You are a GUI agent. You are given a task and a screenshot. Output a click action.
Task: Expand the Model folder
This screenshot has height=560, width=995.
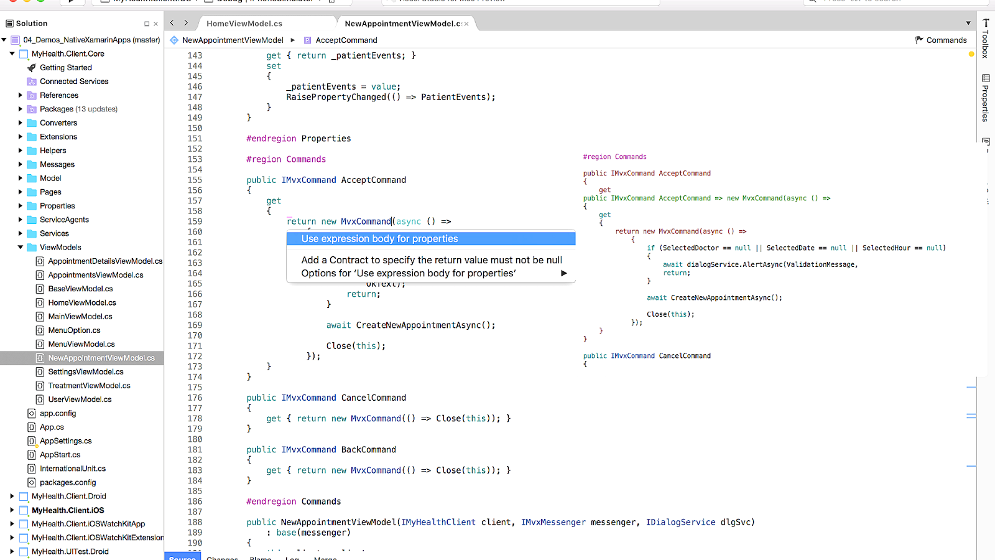click(20, 178)
